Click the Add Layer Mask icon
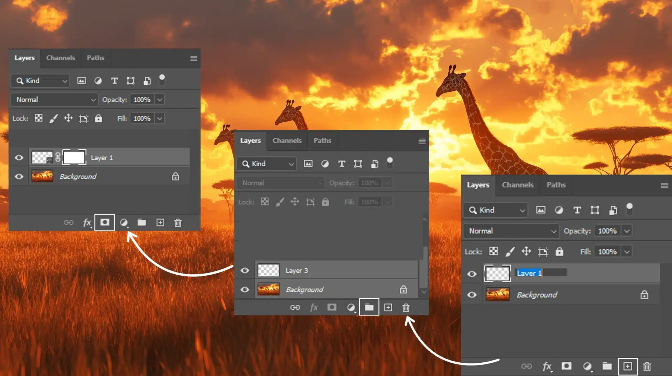Screen dimensions: 672x376 [105, 222]
